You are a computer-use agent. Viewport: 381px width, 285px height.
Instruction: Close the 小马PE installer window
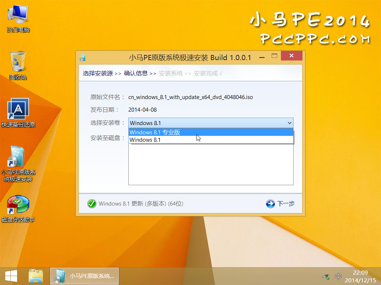pos(292,56)
